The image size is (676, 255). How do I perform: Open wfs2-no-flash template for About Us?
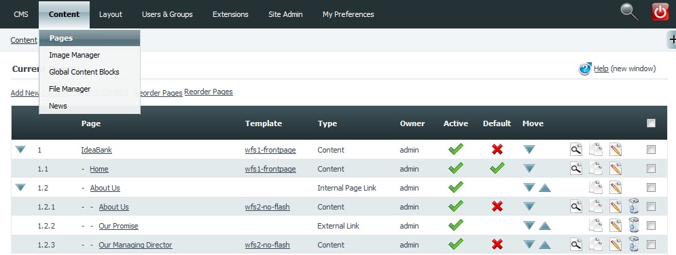[267, 207]
